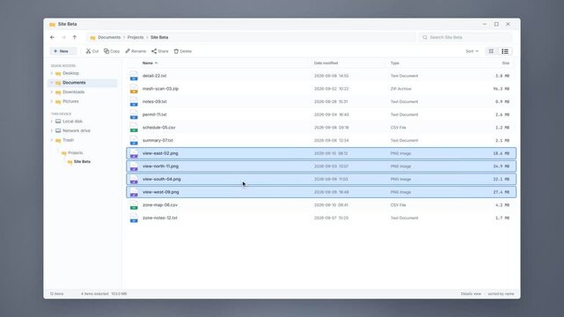Maximize the Site Beta window
The width and height of the screenshot is (564, 317).
[x=496, y=24]
